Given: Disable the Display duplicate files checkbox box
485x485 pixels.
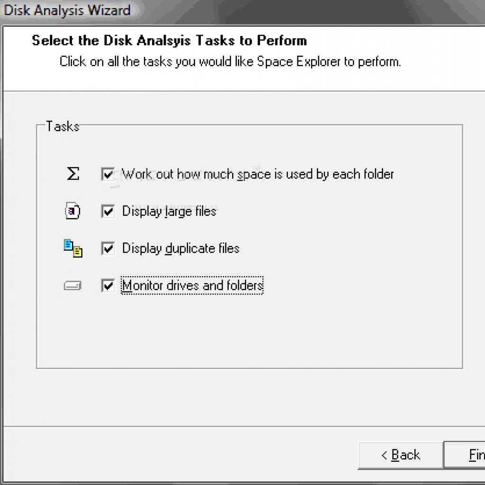Looking at the screenshot, I should (x=108, y=248).
